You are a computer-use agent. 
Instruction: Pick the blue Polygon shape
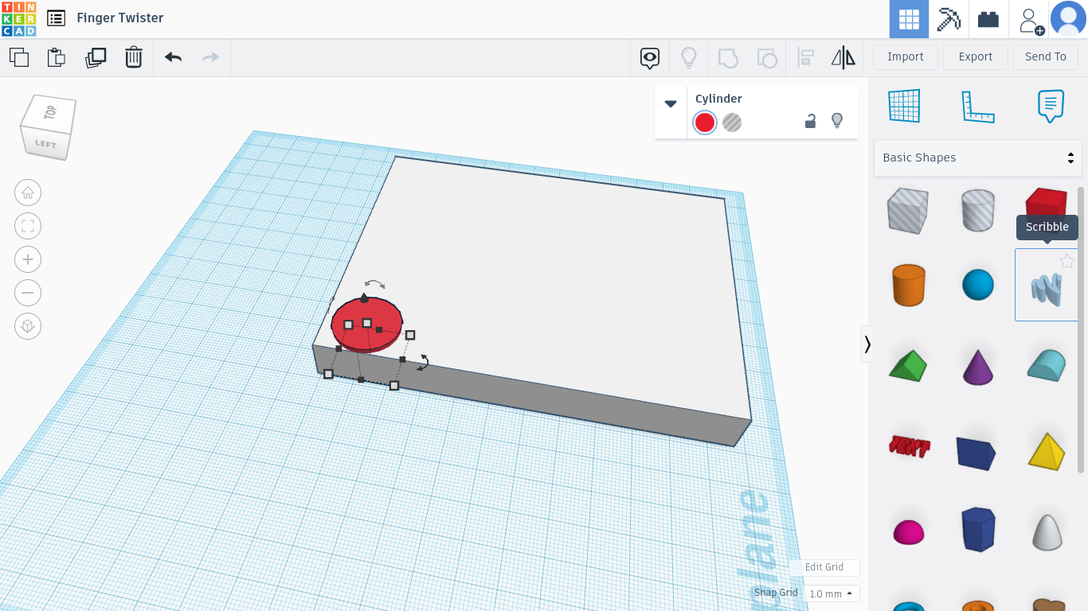(x=978, y=529)
